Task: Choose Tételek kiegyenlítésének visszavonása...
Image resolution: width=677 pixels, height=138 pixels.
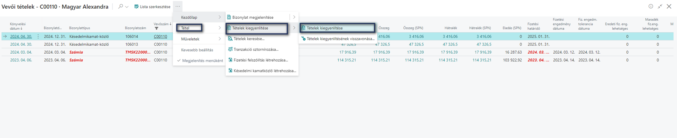Action: pyautogui.click(x=341, y=39)
